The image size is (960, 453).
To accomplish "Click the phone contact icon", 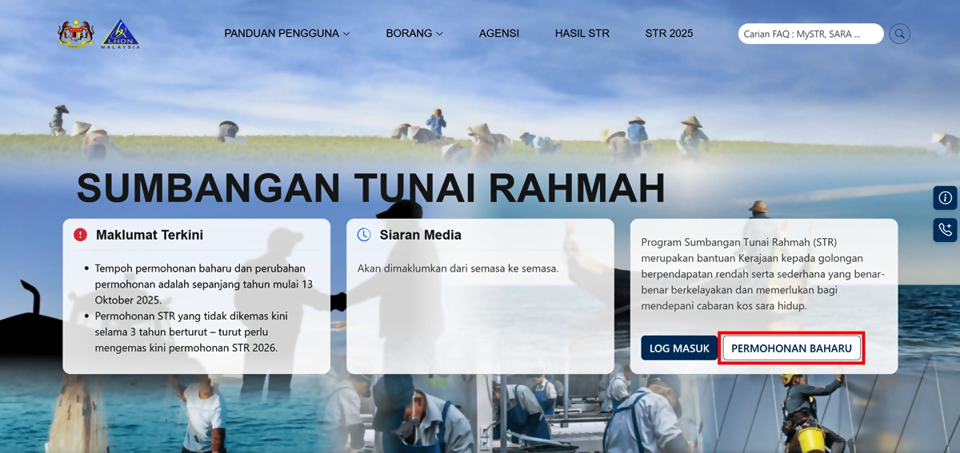I will click(945, 230).
